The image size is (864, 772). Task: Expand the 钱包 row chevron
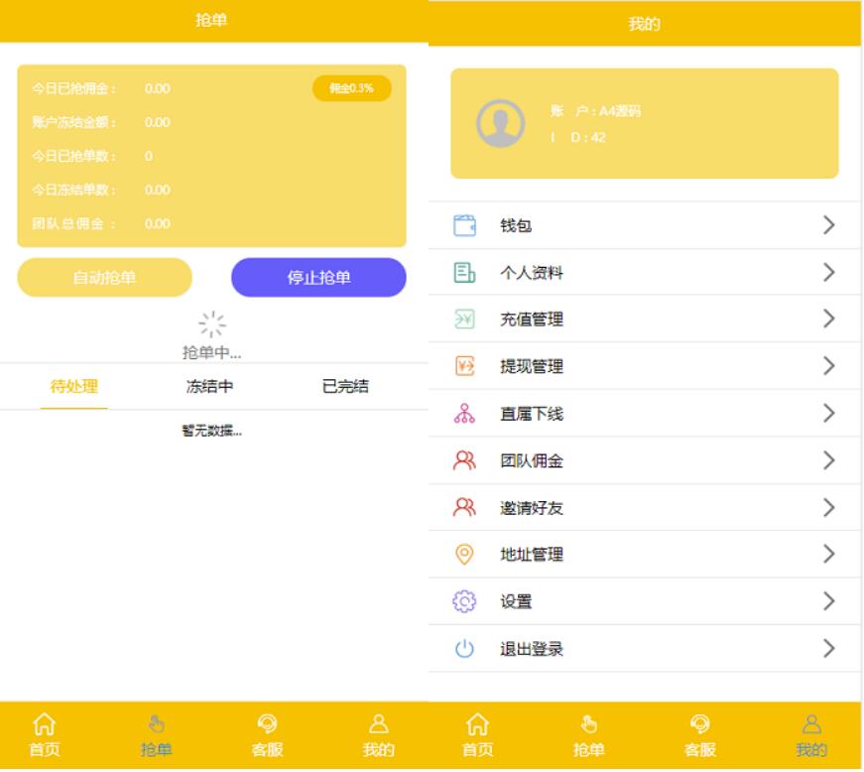point(828,225)
